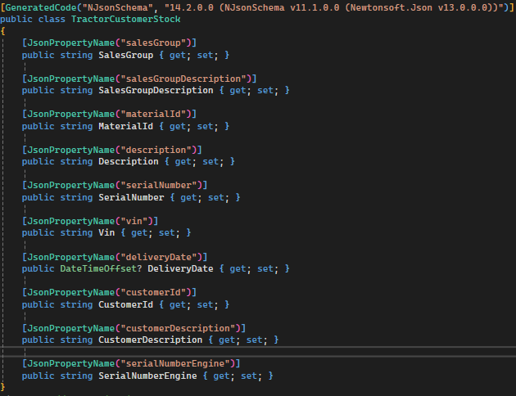Select the MaterialId property name
The width and height of the screenshot is (516, 396).
pyautogui.click(x=125, y=126)
